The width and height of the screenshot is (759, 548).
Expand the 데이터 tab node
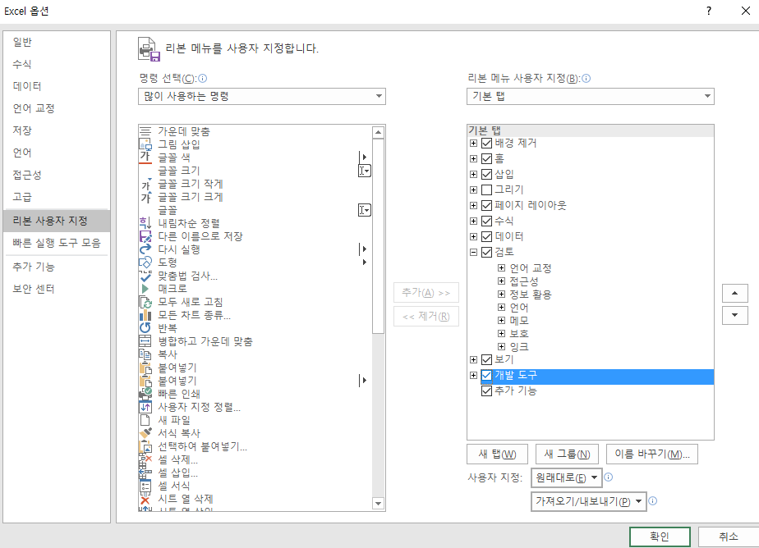(x=473, y=236)
